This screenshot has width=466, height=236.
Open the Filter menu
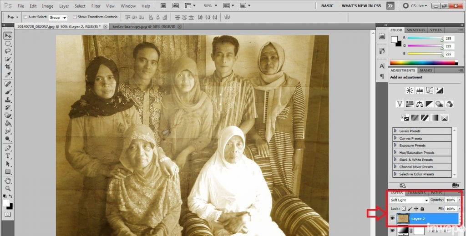click(x=96, y=6)
